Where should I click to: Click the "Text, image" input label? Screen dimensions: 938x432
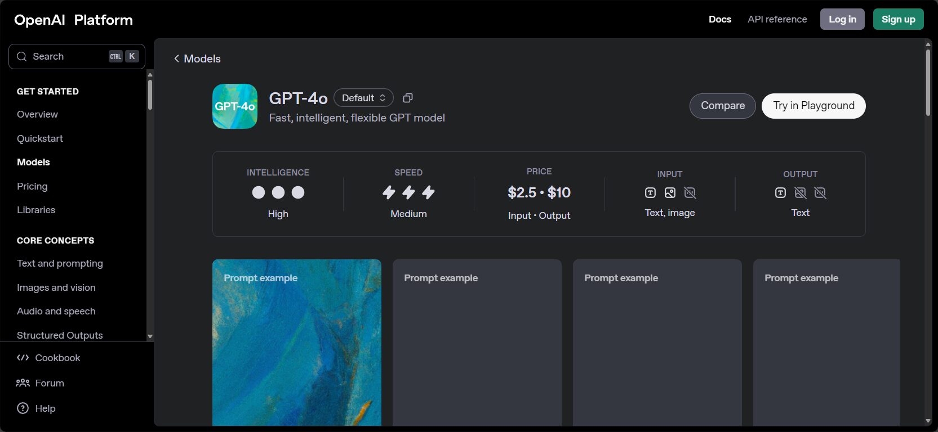click(670, 213)
